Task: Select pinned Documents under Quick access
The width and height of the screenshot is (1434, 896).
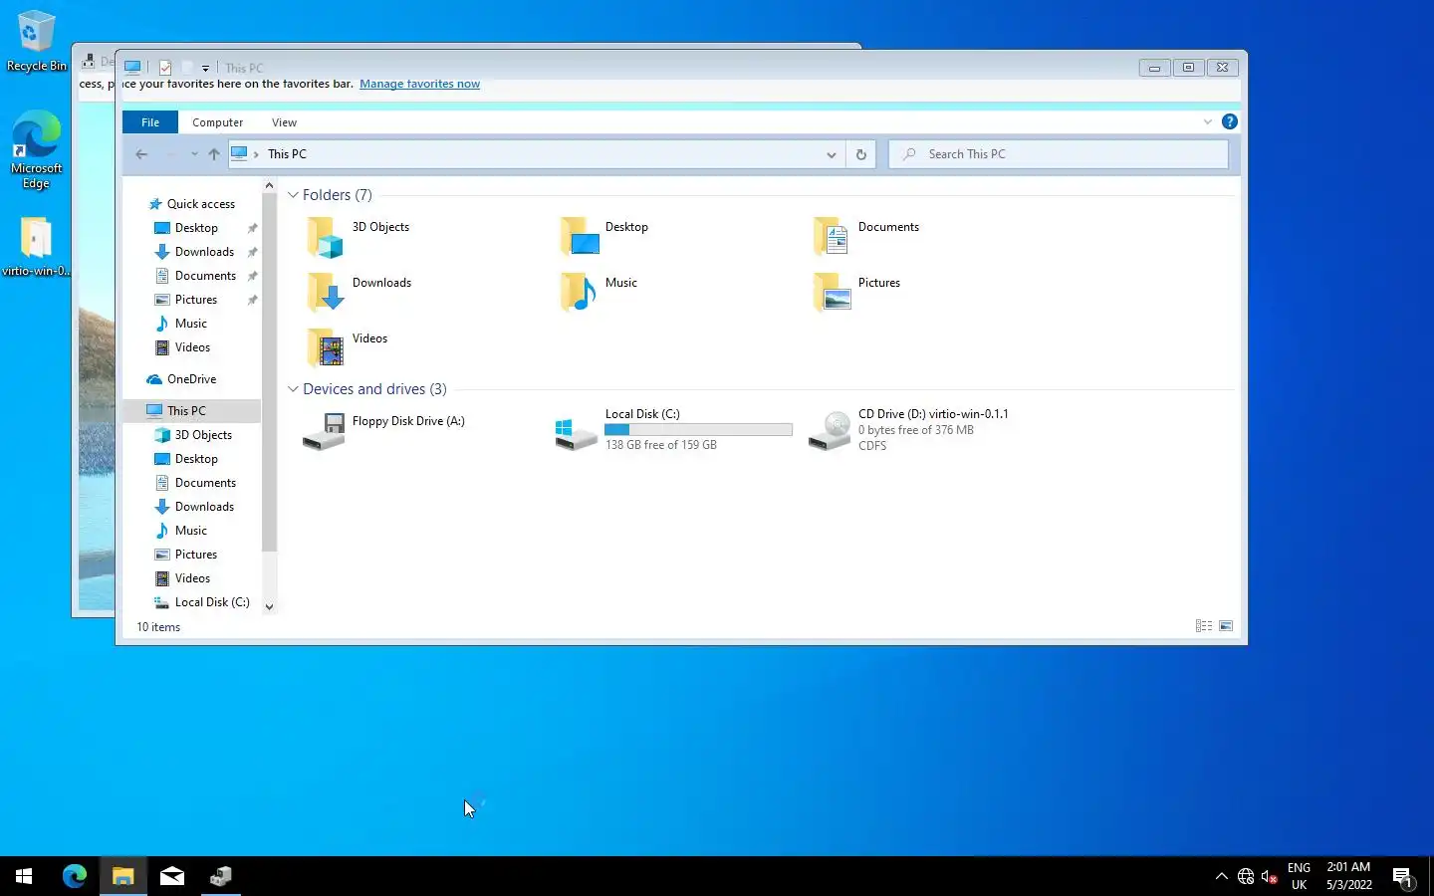Action: pyautogui.click(x=205, y=276)
